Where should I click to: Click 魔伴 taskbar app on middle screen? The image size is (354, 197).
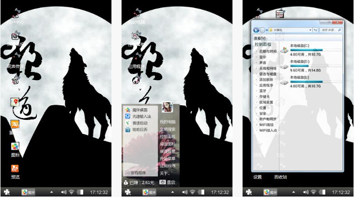(149, 192)
